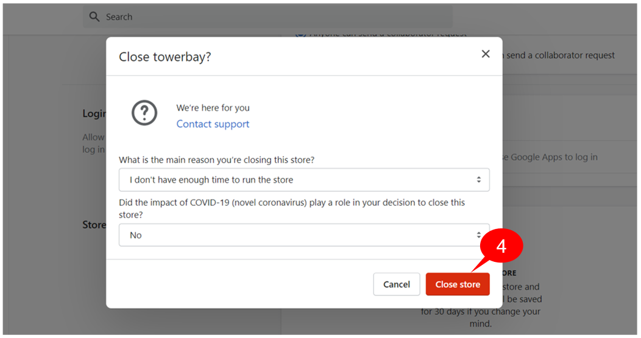This screenshot has width=641, height=338.
Task: Click the circled question mark help icon
Action: tap(144, 113)
